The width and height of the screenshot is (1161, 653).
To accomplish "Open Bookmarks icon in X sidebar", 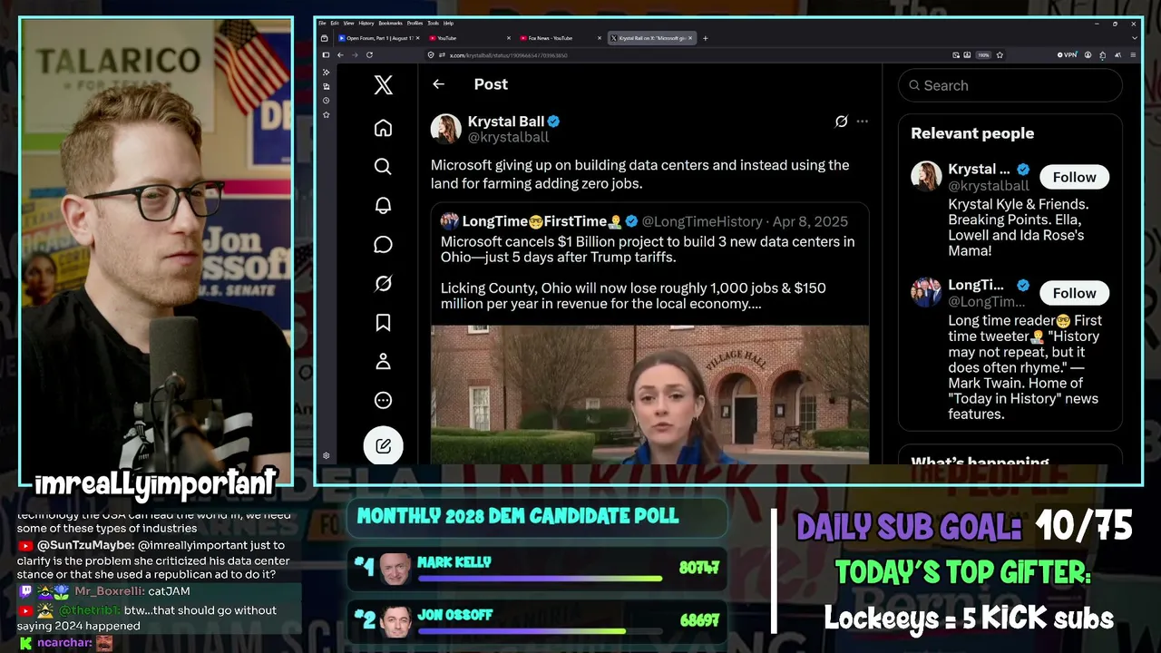I will [383, 323].
